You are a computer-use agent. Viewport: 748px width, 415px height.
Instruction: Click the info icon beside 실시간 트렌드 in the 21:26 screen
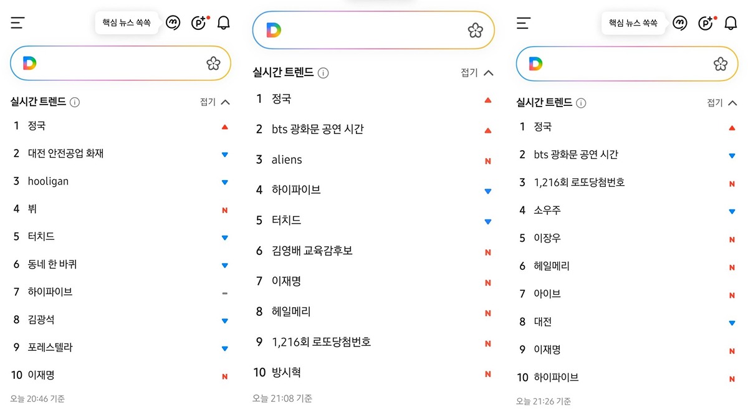[x=581, y=103]
